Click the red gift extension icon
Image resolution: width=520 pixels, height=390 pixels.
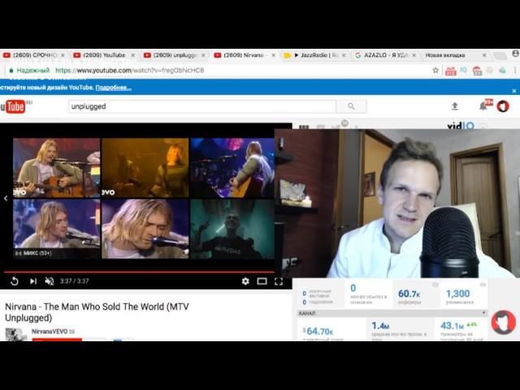(450, 71)
